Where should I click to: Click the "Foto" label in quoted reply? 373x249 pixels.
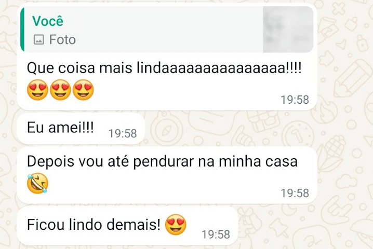pos(62,40)
